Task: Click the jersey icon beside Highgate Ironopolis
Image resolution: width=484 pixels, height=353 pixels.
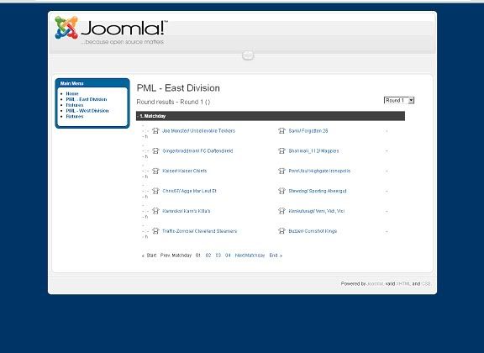Action: 281,171
